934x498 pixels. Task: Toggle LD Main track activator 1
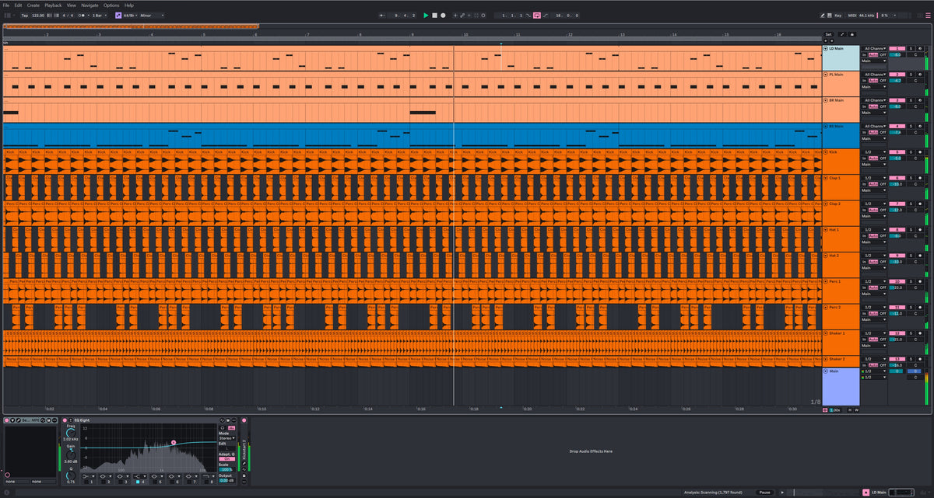(x=897, y=48)
